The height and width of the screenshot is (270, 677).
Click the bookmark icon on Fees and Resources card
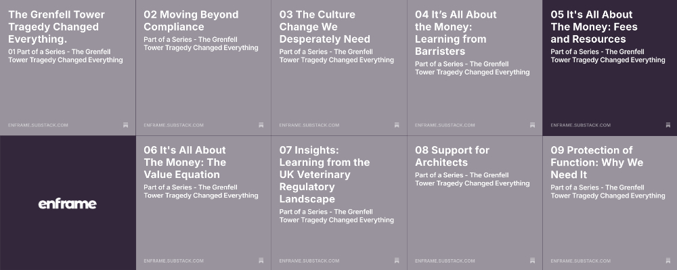coord(668,125)
